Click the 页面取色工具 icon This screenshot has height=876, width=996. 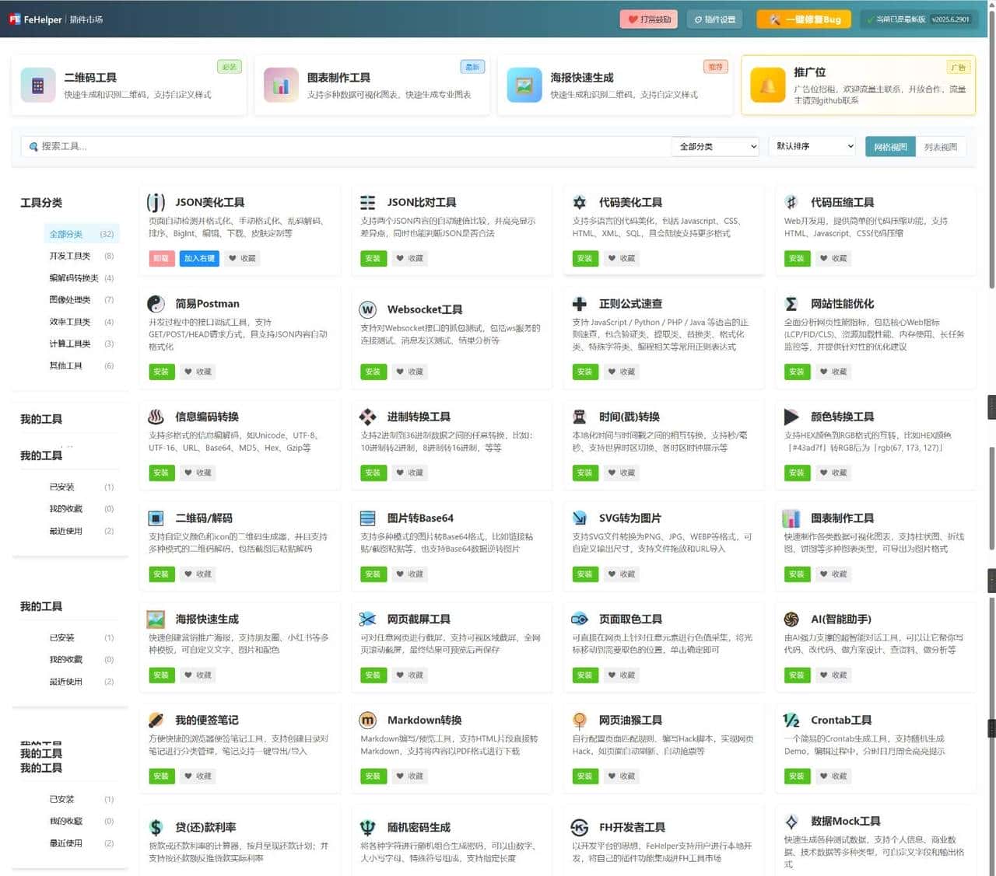click(580, 619)
